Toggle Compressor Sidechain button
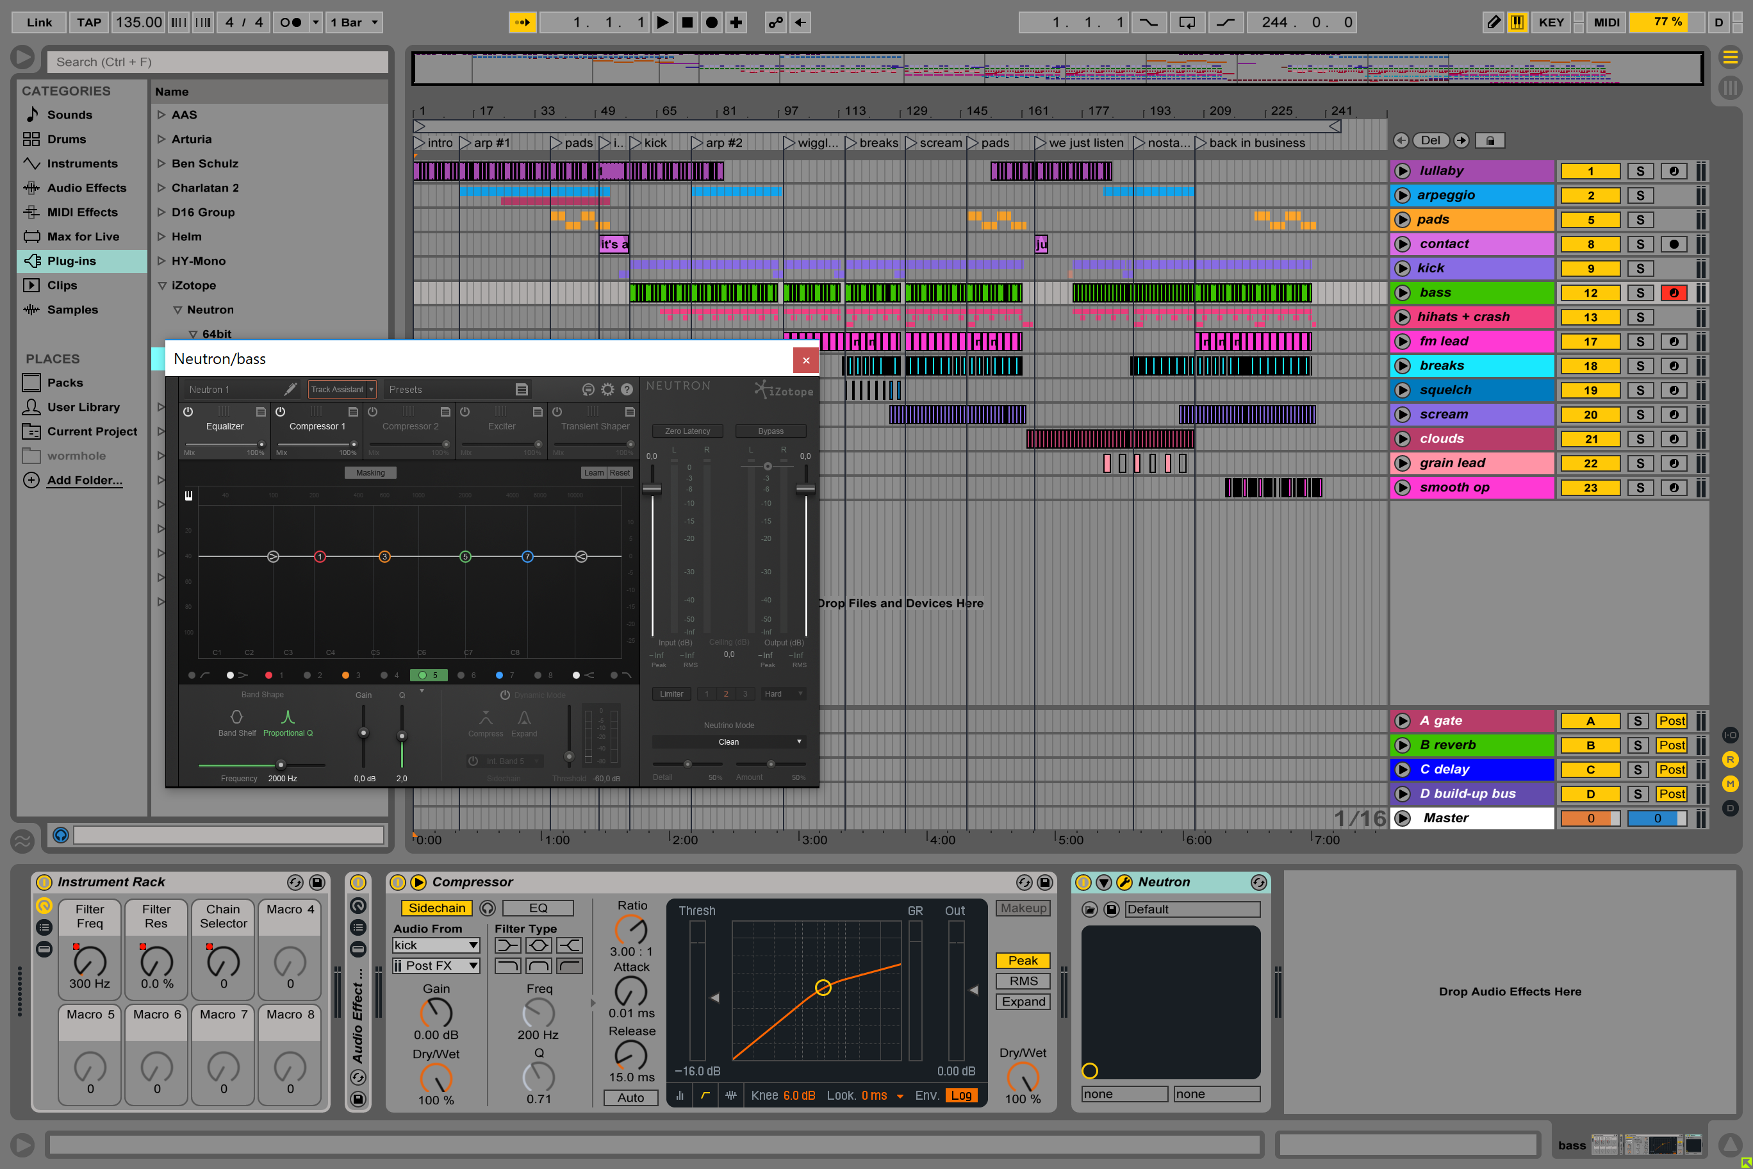This screenshot has height=1169, width=1753. coord(437,908)
